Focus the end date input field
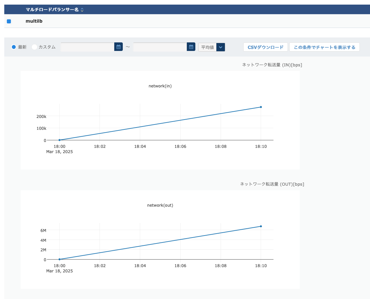The height and width of the screenshot is (299, 370). click(x=160, y=47)
